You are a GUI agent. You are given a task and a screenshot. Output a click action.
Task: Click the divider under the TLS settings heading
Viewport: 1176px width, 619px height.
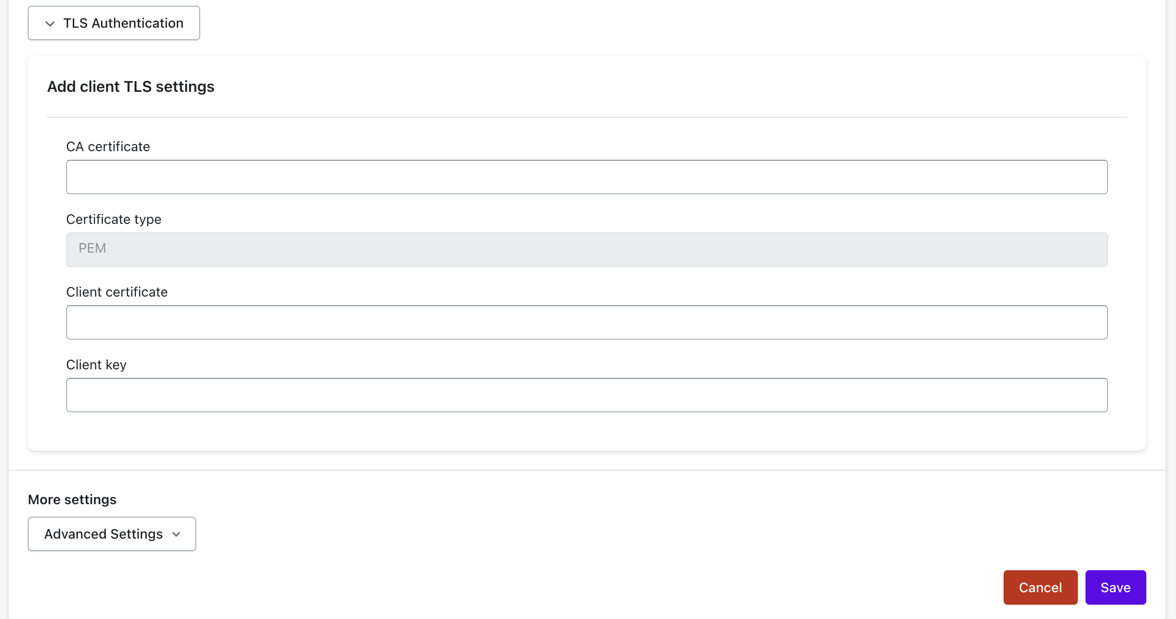[x=587, y=117]
